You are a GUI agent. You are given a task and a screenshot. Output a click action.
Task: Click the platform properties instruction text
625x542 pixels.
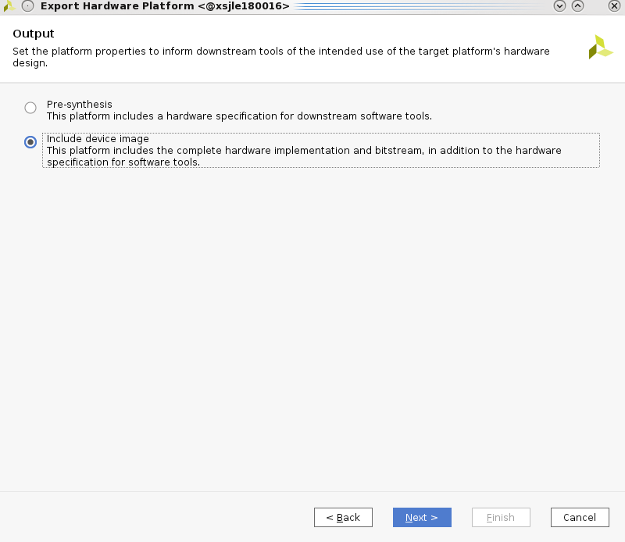tap(281, 57)
